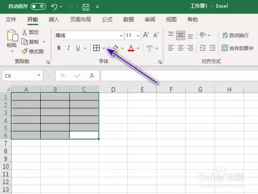Apply borders using the Borders icon

(96, 48)
